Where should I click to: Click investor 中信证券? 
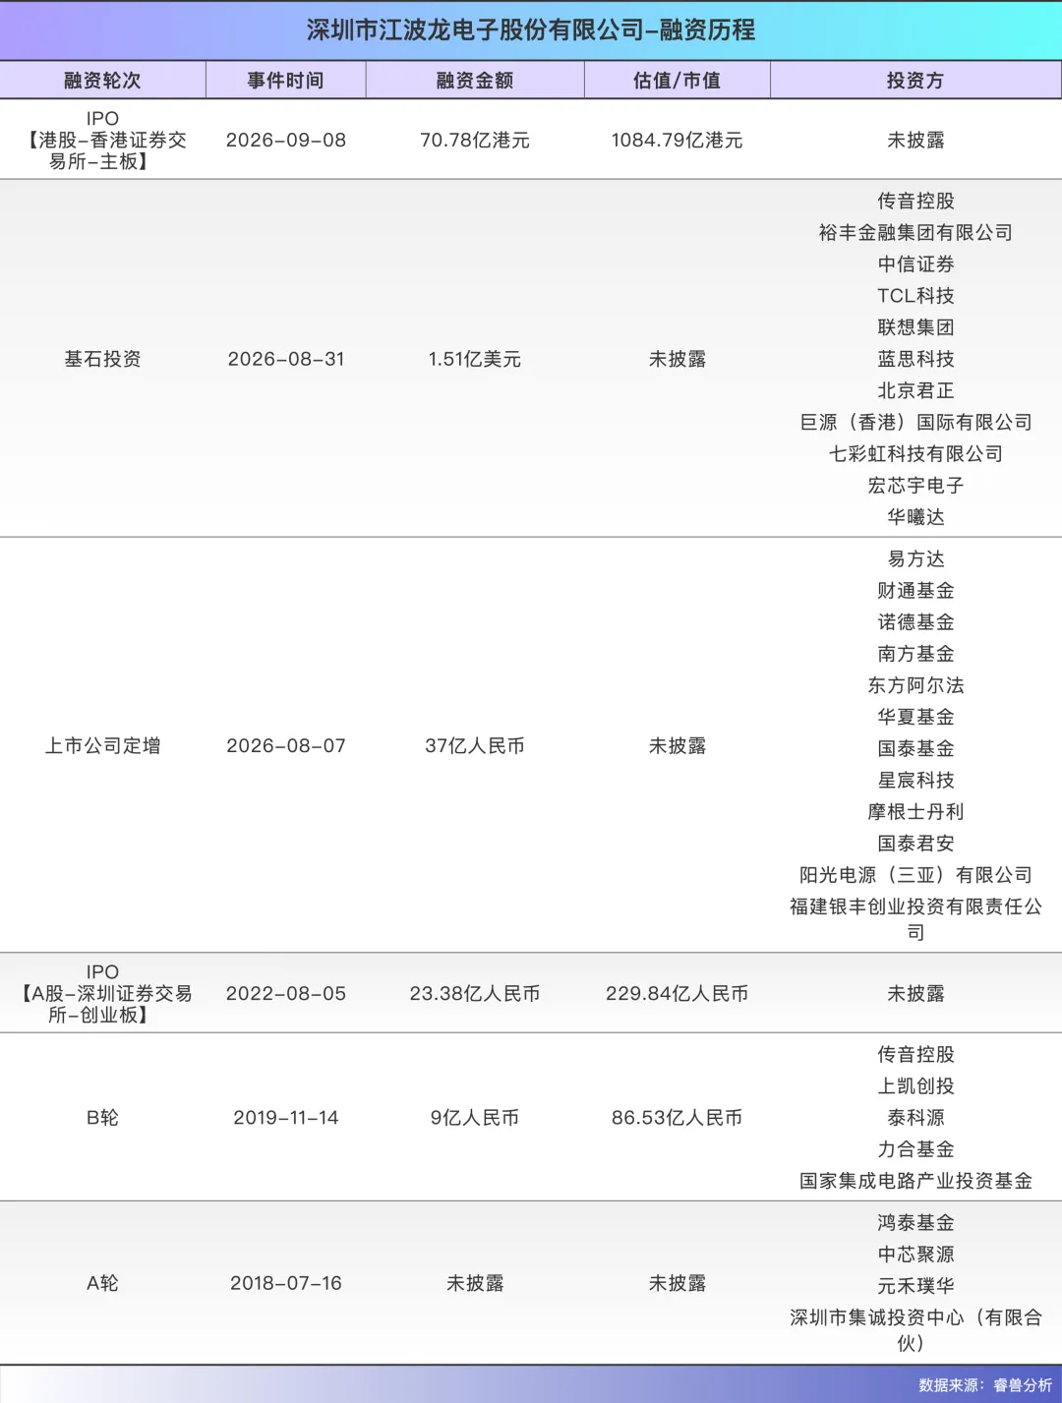(x=915, y=263)
